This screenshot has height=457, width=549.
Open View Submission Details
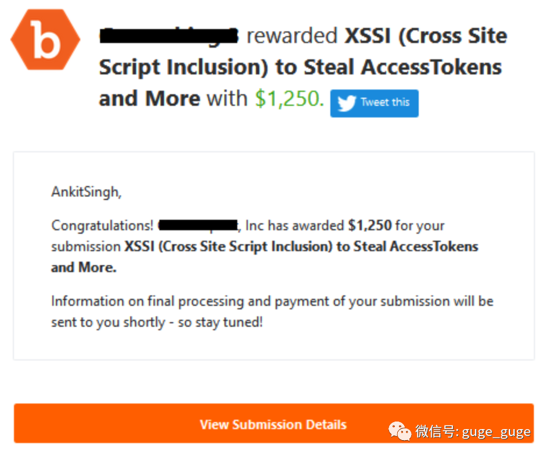click(x=273, y=423)
